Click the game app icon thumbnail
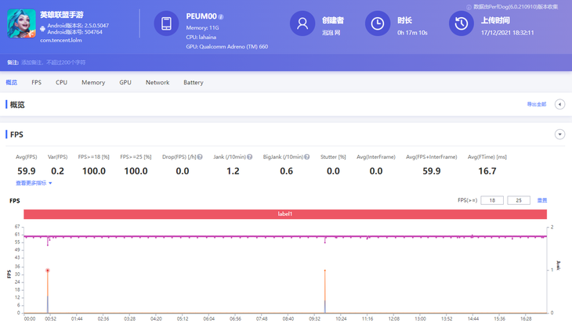The height and width of the screenshot is (323, 572). coord(21,23)
